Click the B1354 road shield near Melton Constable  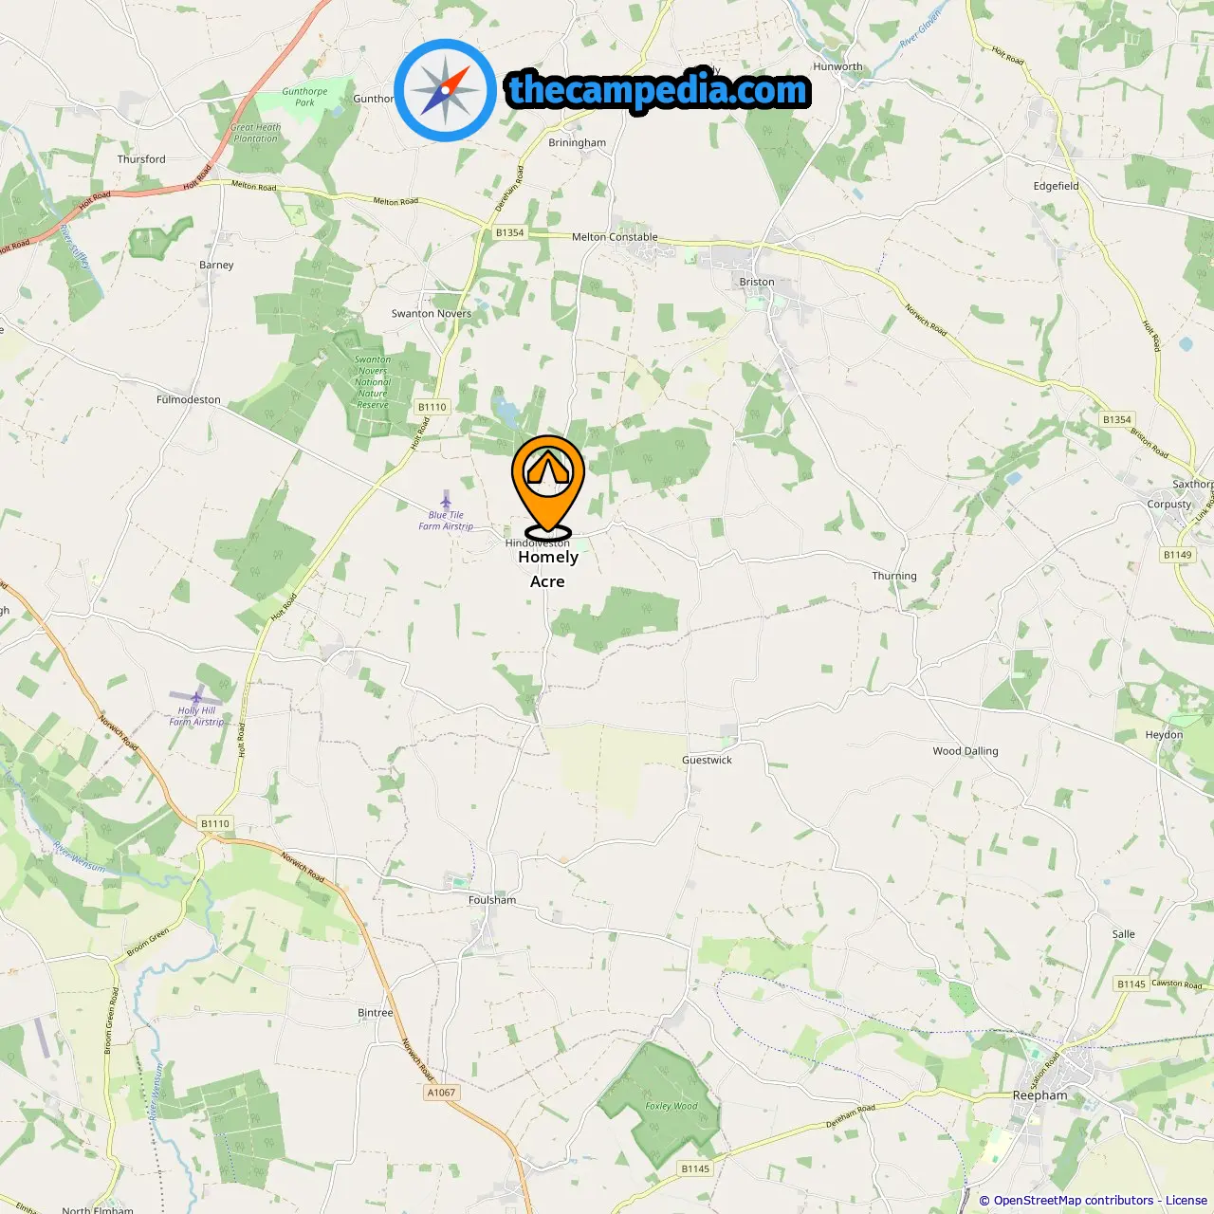click(x=509, y=232)
